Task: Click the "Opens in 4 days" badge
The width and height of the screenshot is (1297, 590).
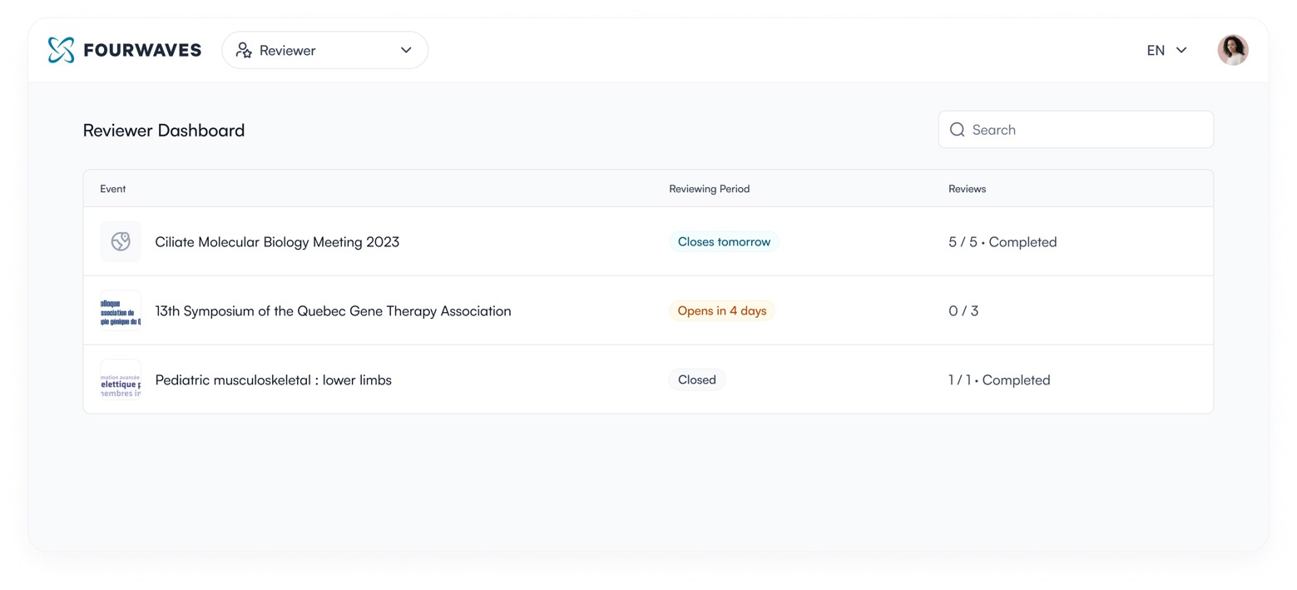Action: (x=721, y=311)
